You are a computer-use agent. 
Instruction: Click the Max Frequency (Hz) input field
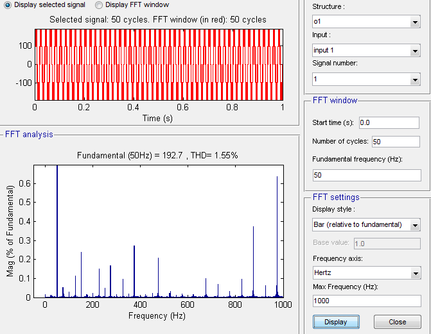click(x=367, y=301)
